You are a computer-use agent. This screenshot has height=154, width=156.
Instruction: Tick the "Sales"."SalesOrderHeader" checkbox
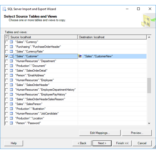click(7, 85)
